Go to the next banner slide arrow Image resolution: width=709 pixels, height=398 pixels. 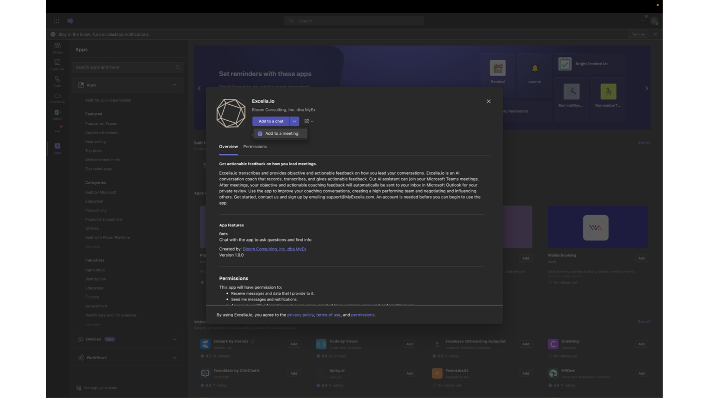[x=646, y=89]
